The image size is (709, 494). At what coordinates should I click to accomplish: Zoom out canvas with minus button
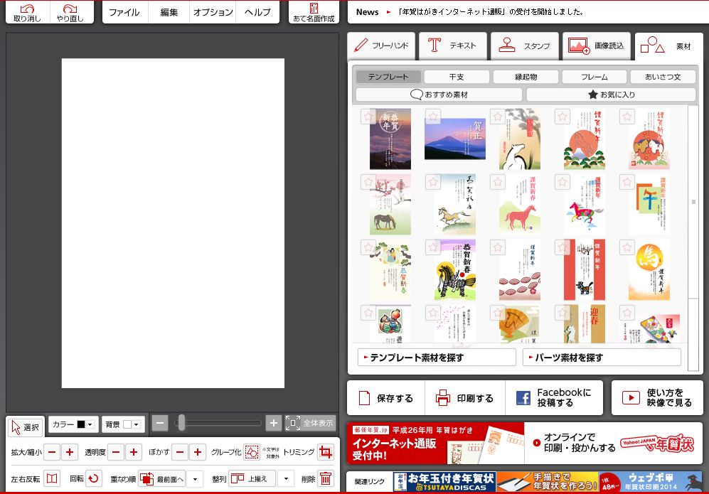[160, 423]
